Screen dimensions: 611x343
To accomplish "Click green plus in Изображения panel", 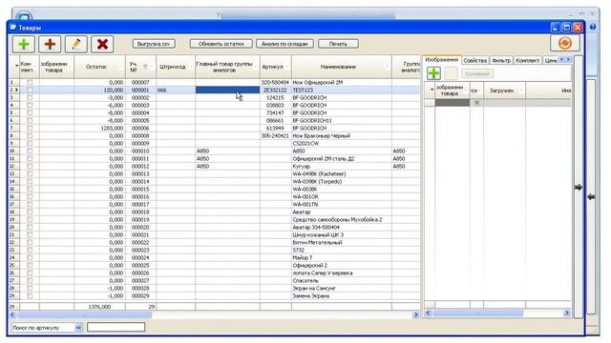I will [x=433, y=73].
